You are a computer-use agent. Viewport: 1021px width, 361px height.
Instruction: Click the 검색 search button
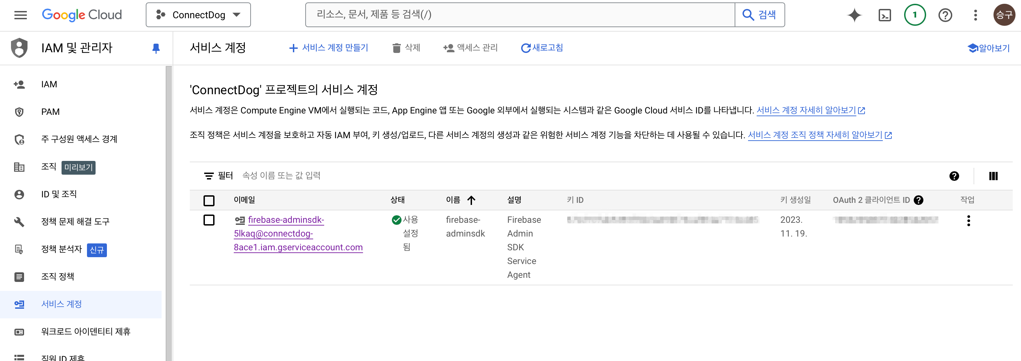click(x=759, y=15)
